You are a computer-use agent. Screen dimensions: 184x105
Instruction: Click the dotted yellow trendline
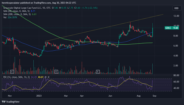(104, 28)
